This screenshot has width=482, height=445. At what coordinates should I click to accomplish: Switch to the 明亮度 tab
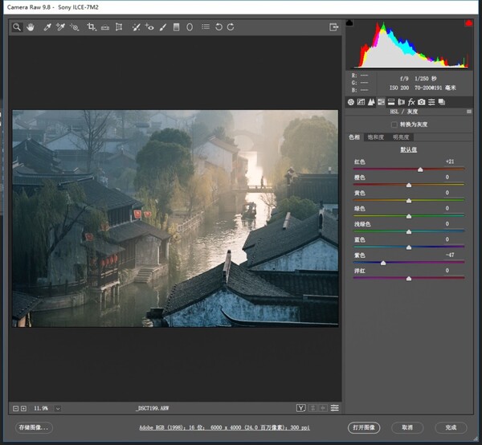coord(401,137)
